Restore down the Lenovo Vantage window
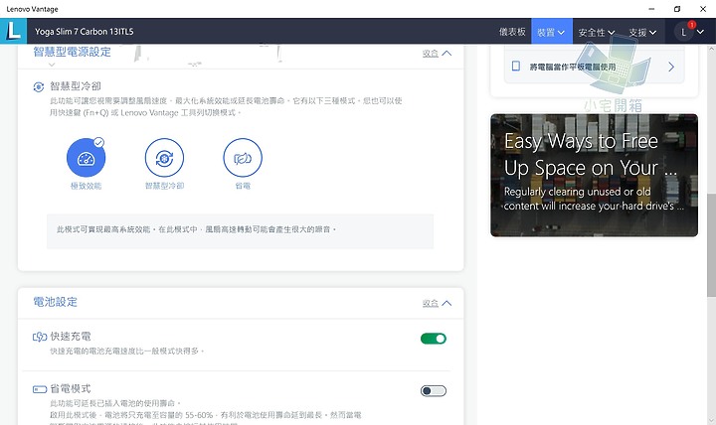The height and width of the screenshot is (425, 716). [677, 9]
